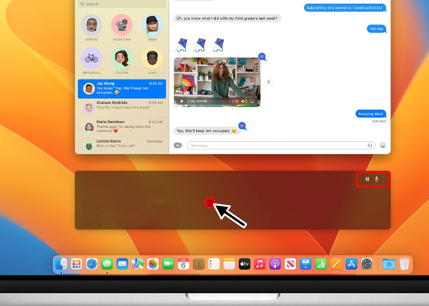Image resolution: width=429 pixels, height=306 pixels.
Task: Click the emoji picker smiley icon
Action: tap(383, 145)
